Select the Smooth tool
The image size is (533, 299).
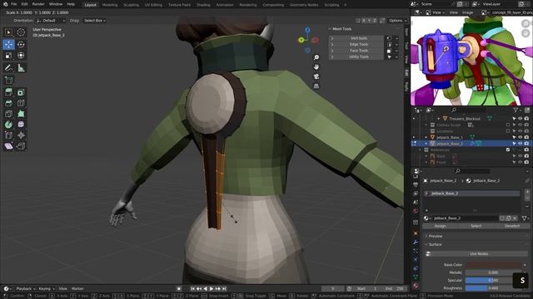pyautogui.click(x=21, y=125)
